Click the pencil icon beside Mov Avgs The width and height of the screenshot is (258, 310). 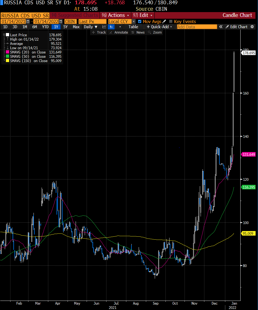click(x=164, y=21)
